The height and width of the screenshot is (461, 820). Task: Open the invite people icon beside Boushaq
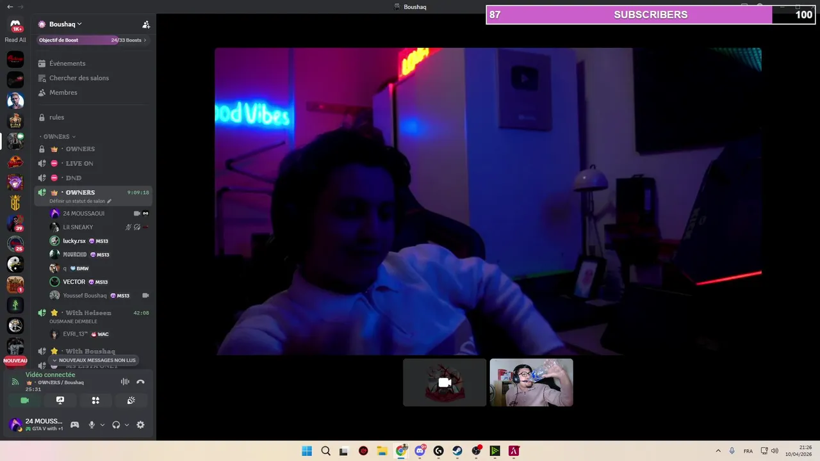coord(146,24)
